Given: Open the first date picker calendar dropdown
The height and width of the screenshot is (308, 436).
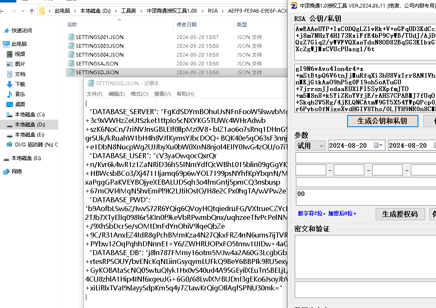Looking at the screenshot, I should pos(379,146).
